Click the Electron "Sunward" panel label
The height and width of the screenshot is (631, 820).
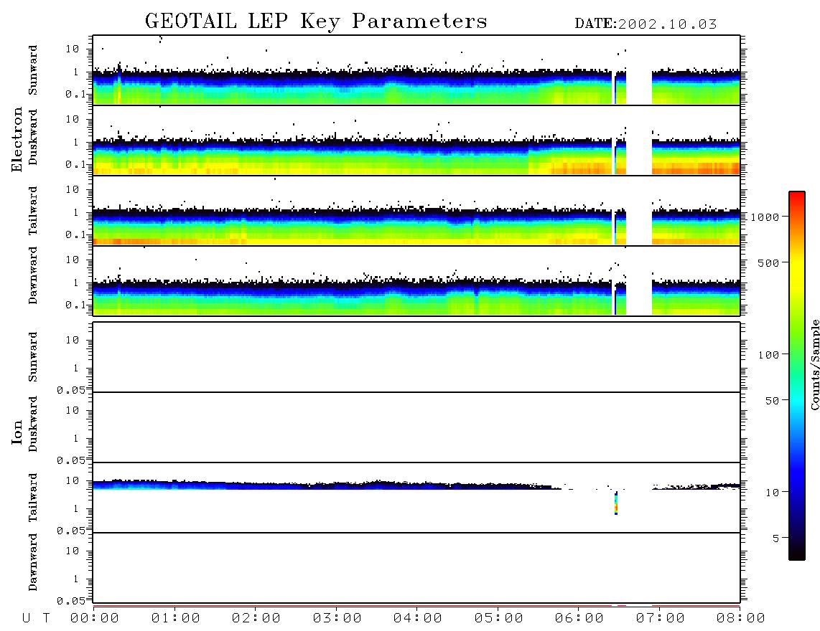(33, 70)
